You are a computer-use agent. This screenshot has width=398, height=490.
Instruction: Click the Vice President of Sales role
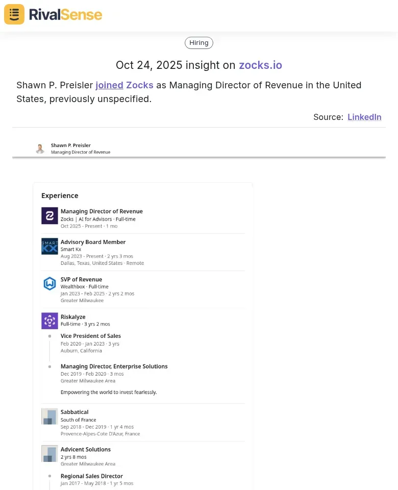[91, 336]
